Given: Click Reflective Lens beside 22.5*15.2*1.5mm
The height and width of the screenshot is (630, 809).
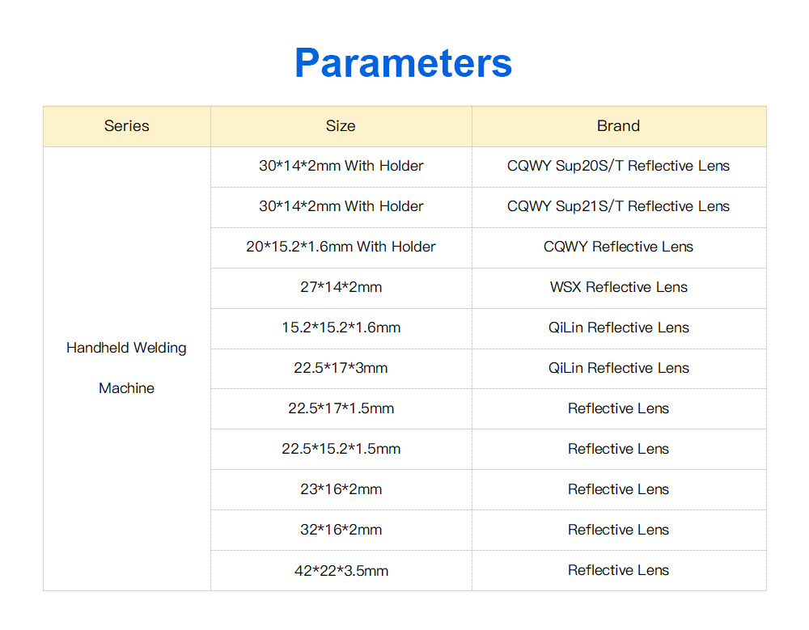Looking at the screenshot, I should click(x=619, y=449).
